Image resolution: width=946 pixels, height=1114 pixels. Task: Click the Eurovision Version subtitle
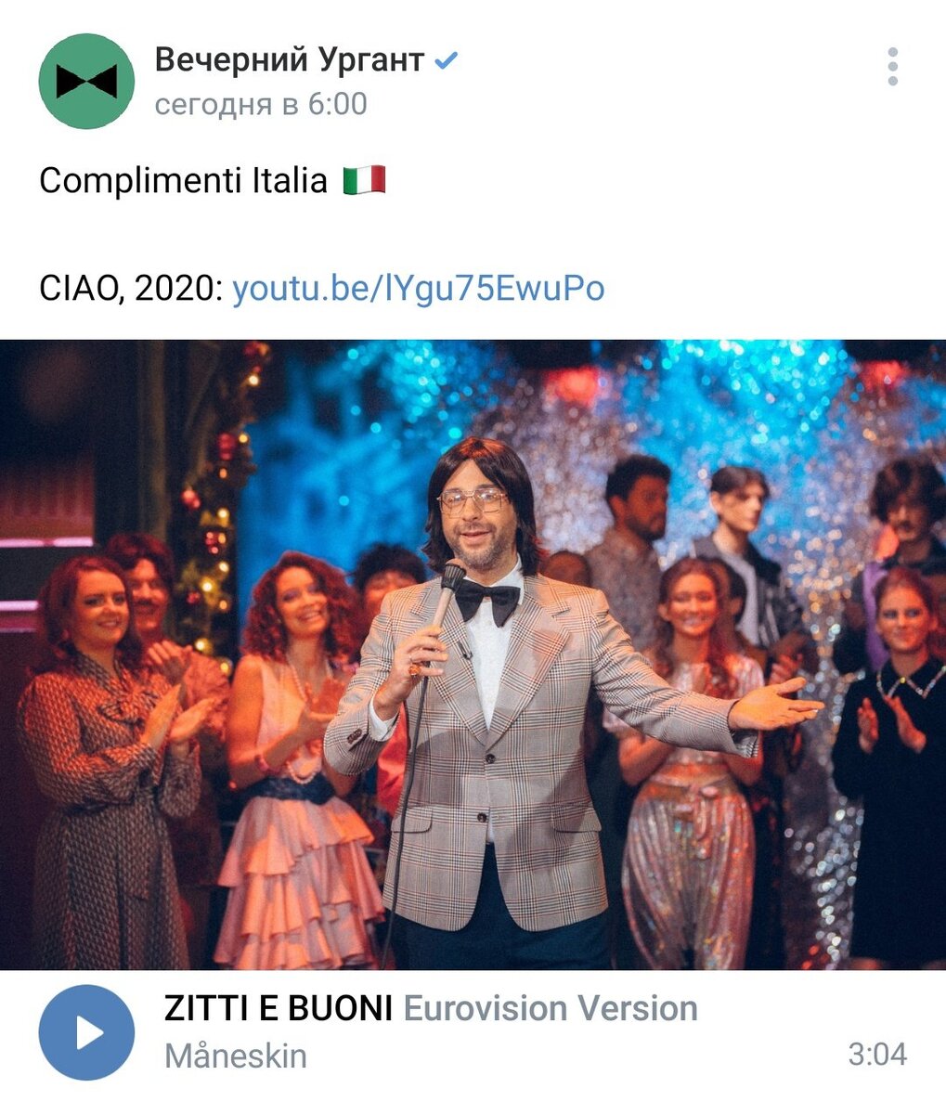tap(550, 1008)
